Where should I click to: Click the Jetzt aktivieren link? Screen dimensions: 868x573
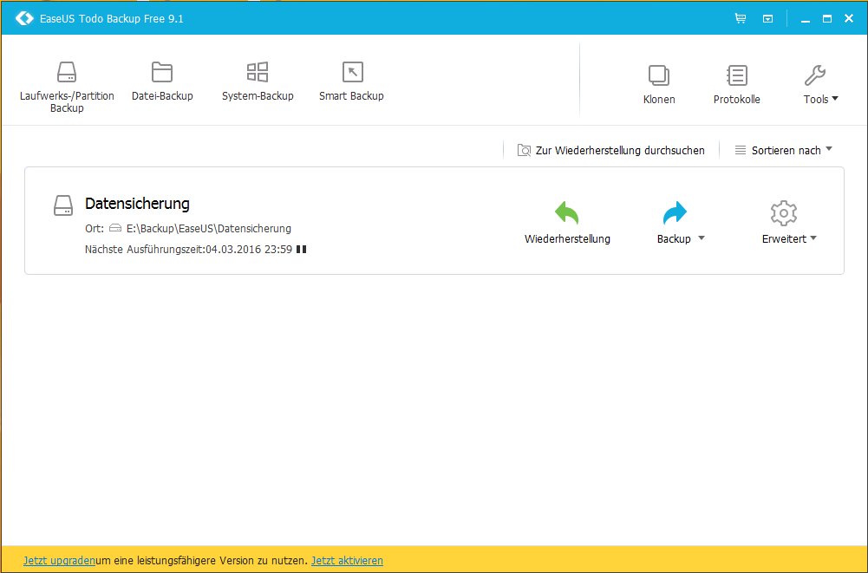tap(347, 561)
